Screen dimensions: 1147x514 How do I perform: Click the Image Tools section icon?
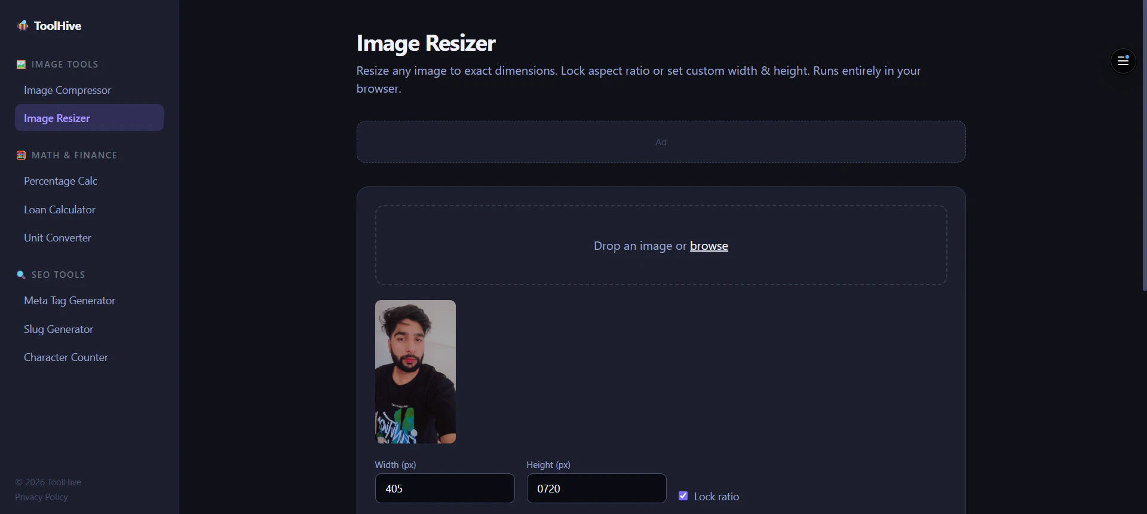coord(21,65)
